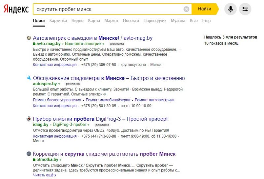Image resolution: width=264 pixels, height=179 pixels.
Task: Click the padlock icon beside avto-mag.by
Action: point(34,44)
